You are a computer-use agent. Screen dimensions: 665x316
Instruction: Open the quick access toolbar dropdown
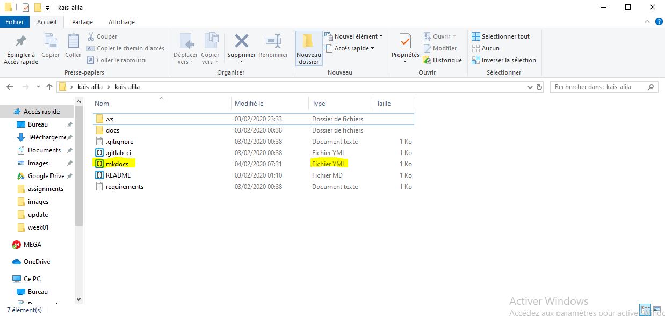[47, 8]
